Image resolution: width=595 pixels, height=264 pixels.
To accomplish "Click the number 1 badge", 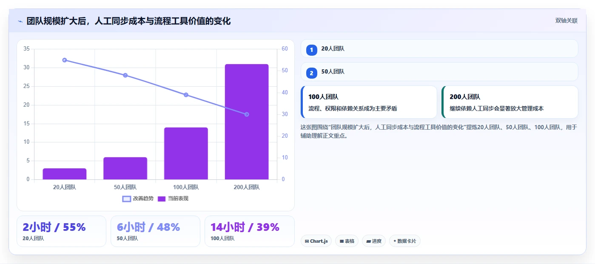I will coord(311,50).
